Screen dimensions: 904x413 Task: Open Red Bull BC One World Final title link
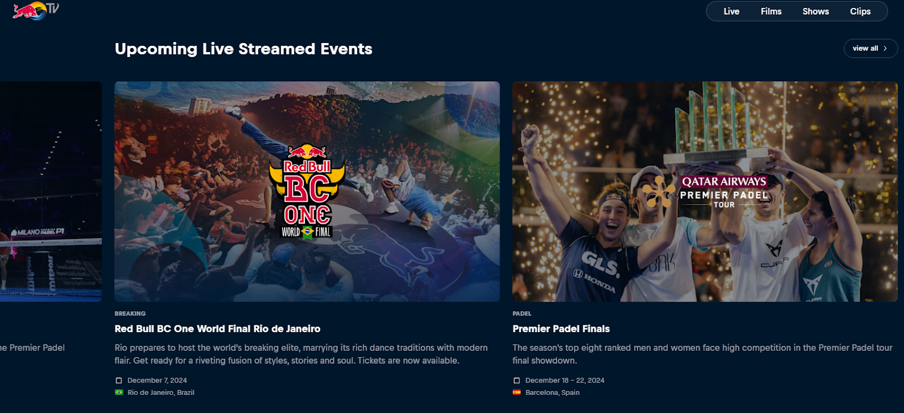pos(218,329)
